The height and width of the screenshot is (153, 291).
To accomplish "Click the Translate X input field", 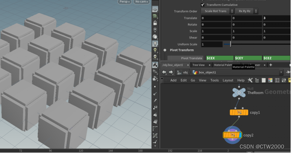I will 216,18.
